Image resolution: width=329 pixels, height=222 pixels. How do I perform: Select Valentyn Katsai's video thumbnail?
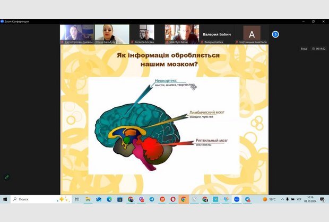(182, 34)
